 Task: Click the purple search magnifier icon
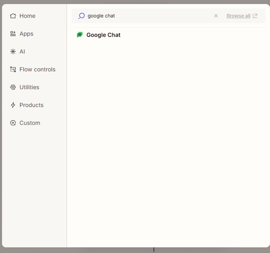coord(82,16)
